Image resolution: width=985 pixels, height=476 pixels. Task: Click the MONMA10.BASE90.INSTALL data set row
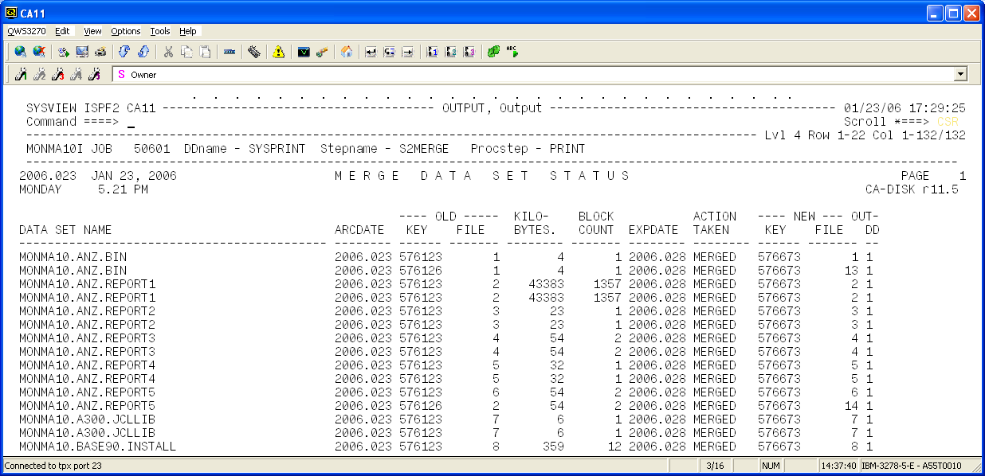point(97,447)
